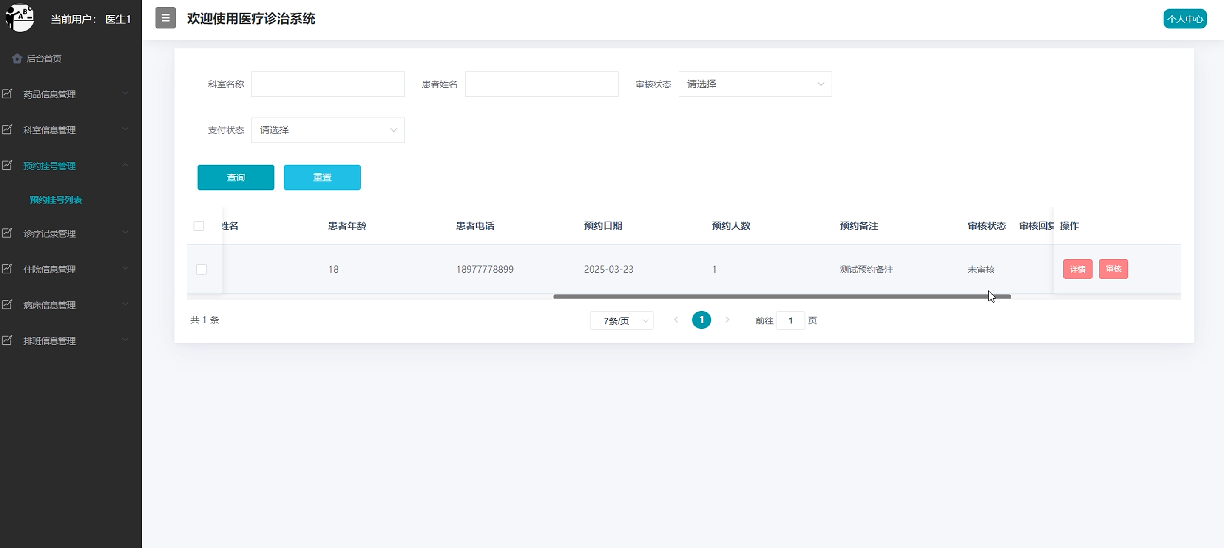Open the 7条/页 page size selector
Viewport: 1224px width, 548px height.
tap(621, 321)
